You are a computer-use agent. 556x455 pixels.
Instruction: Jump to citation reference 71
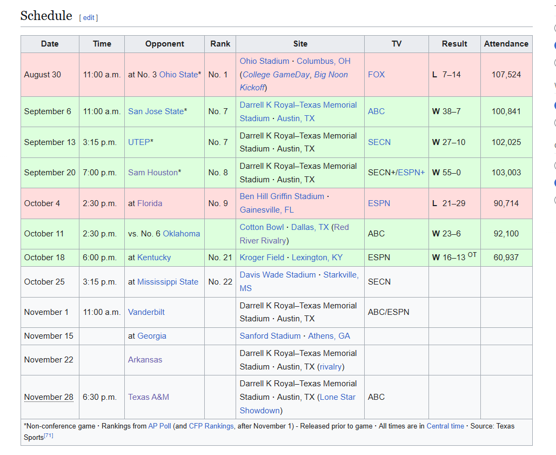pos(49,436)
